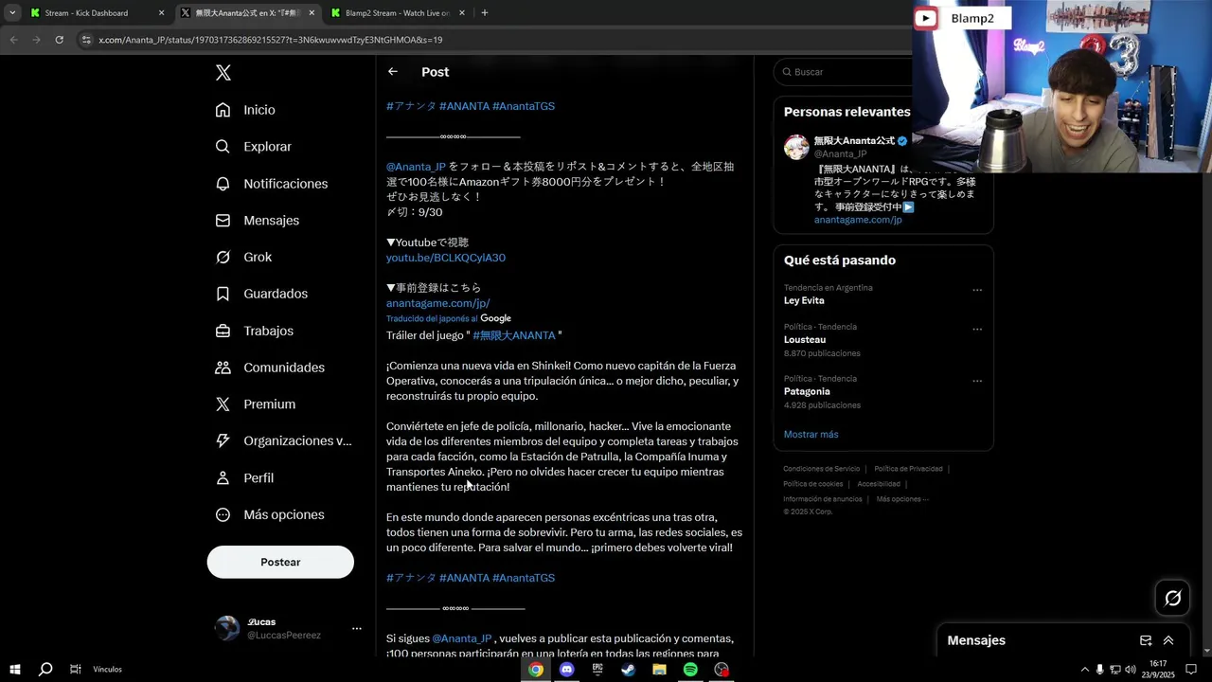Open Windows taskbar search
Viewport: 1212px width, 682px height.
[x=45, y=670]
